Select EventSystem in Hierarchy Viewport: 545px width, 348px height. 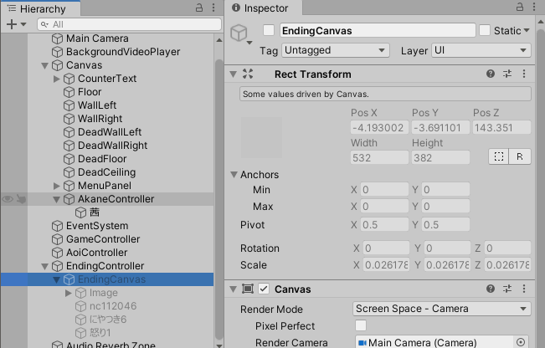coord(97,226)
